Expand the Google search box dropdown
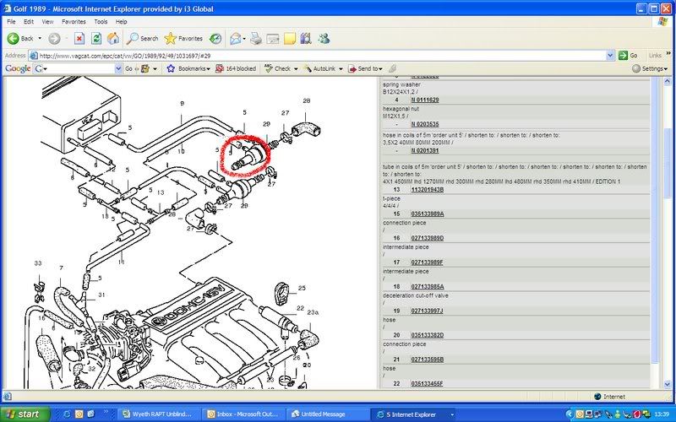Image resolution: width=676 pixels, height=422 pixels. click(118, 68)
